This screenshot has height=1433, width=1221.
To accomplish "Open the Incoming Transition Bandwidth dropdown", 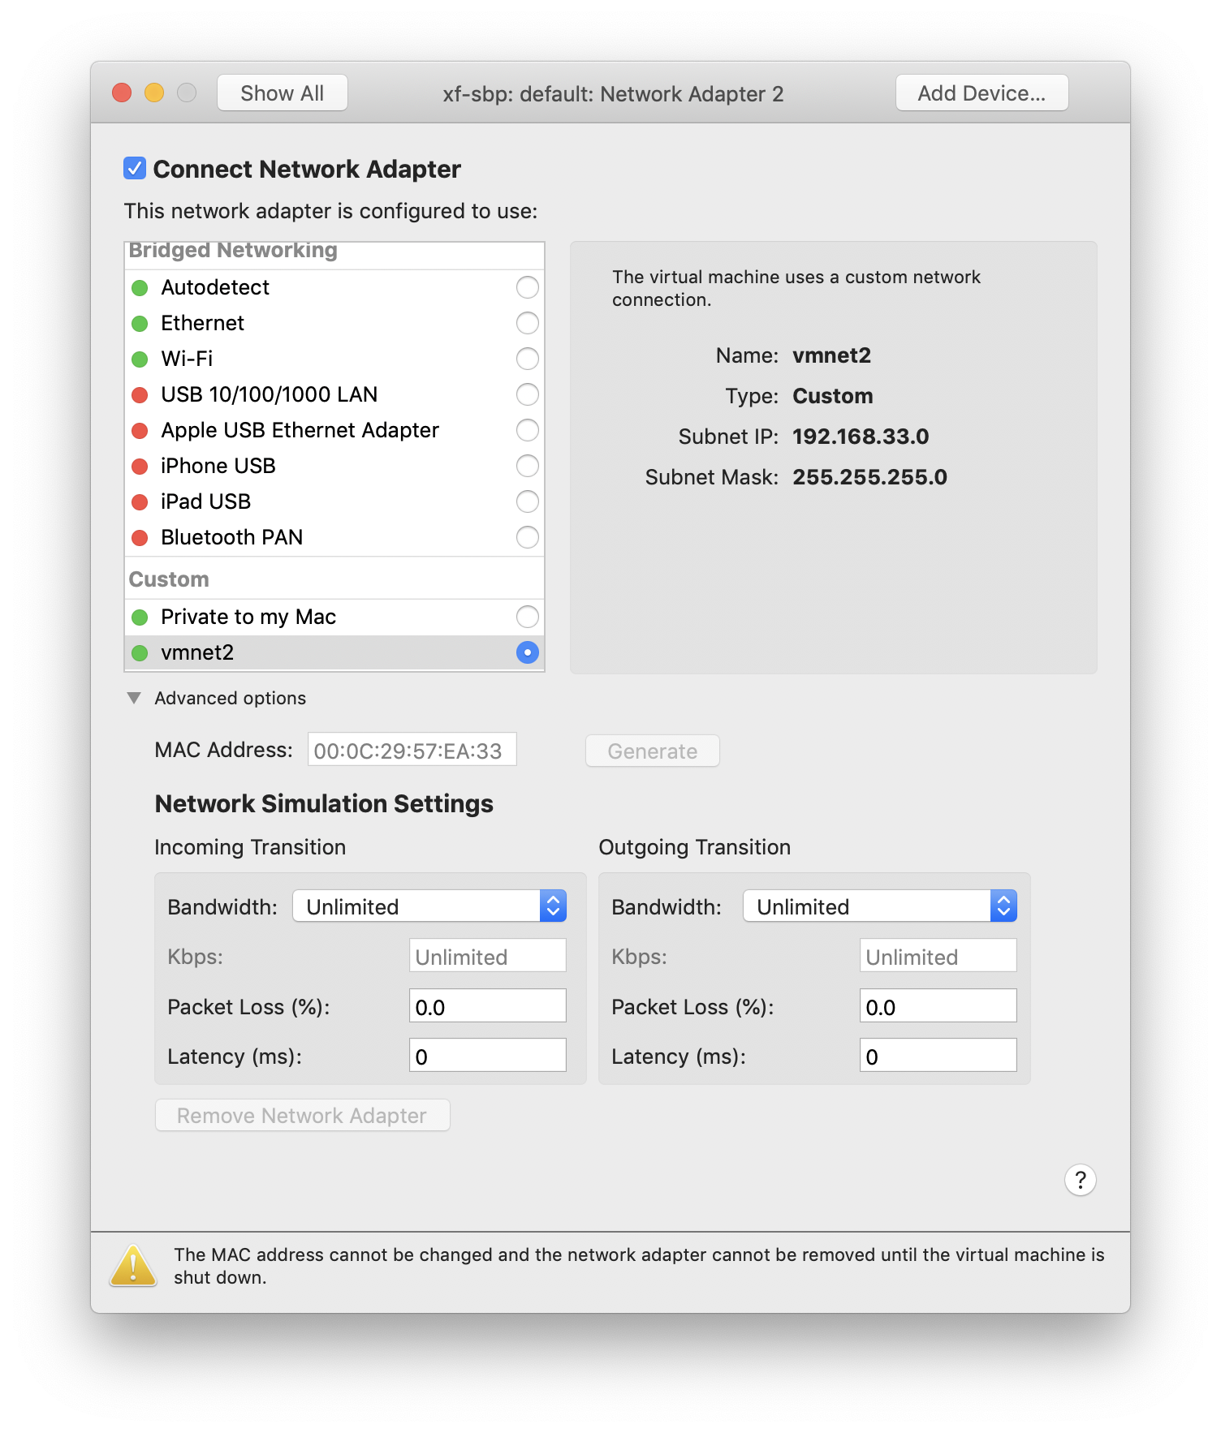I will point(429,906).
